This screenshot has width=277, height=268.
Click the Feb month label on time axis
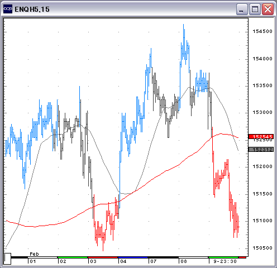(x=34, y=254)
